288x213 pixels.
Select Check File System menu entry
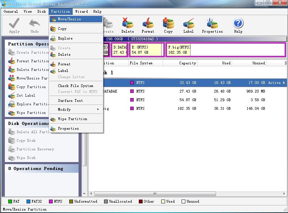pyautogui.click(x=76, y=86)
